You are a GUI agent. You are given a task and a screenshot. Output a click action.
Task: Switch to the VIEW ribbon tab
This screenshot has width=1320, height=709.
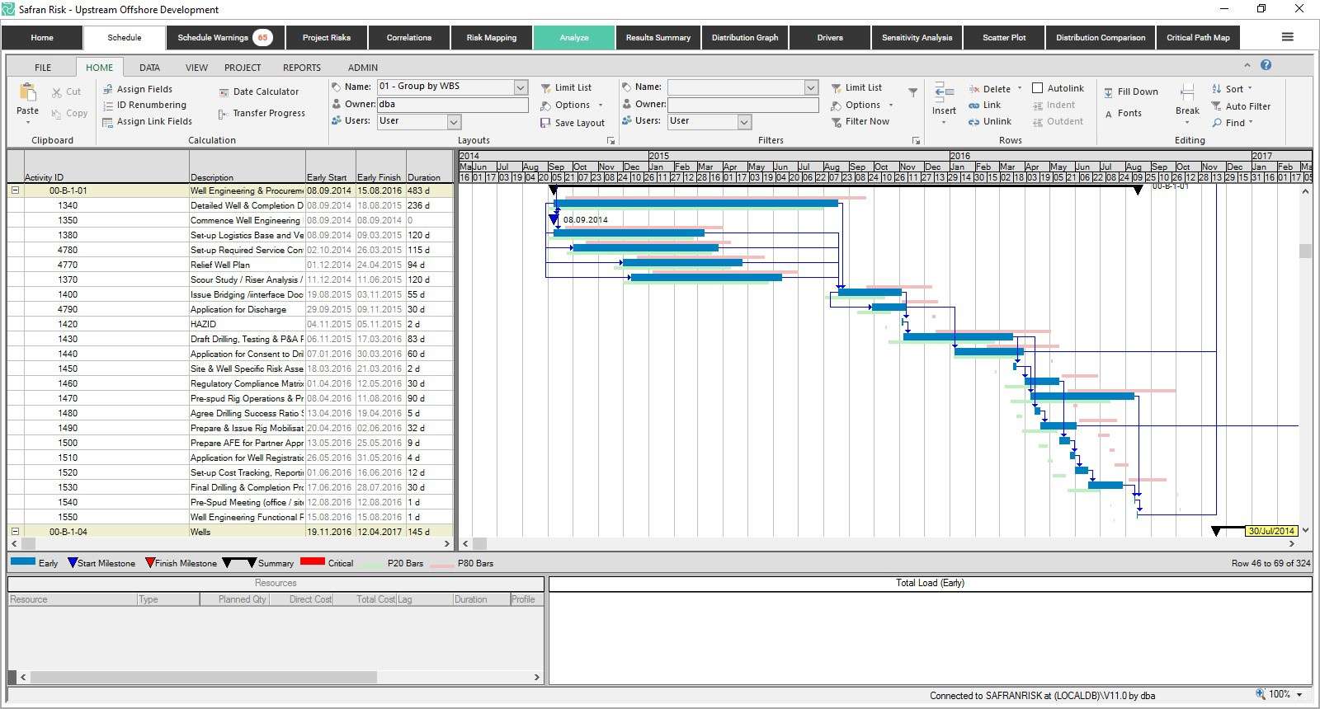point(196,68)
